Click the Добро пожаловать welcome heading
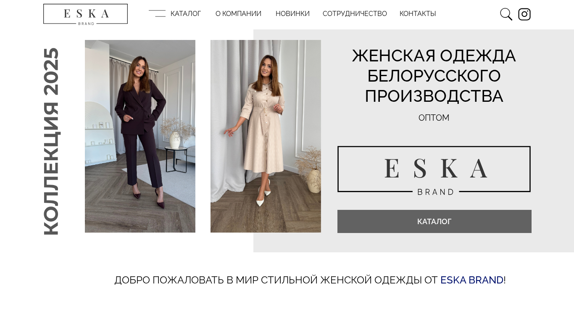 coord(310,280)
